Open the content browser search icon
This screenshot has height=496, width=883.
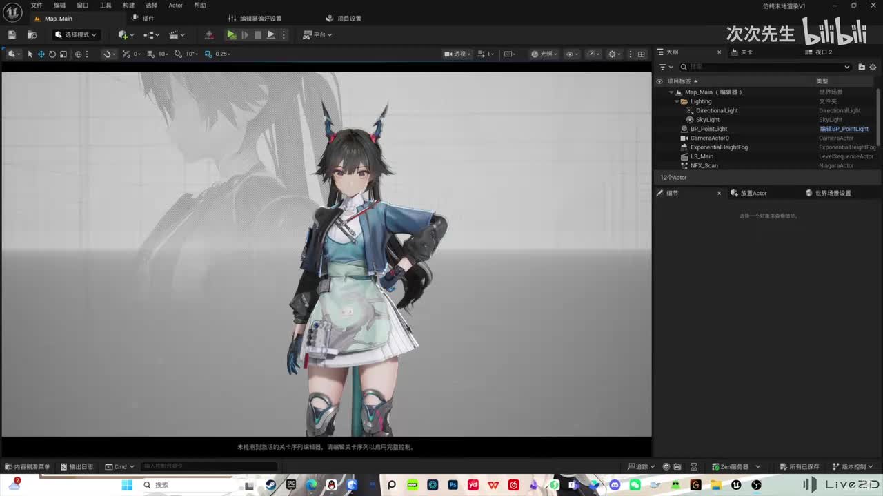(x=32, y=34)
